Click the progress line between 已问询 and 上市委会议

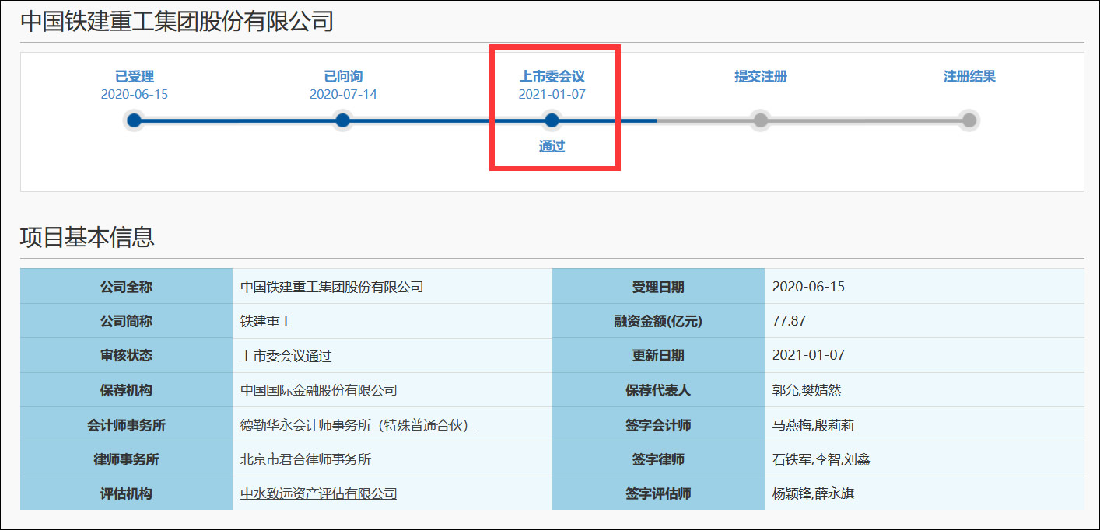click(447, 120)
